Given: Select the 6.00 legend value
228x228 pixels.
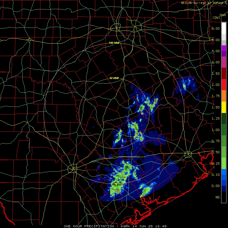Looking at the screenshot, I should pyautogui.click(x=216, y=40).
